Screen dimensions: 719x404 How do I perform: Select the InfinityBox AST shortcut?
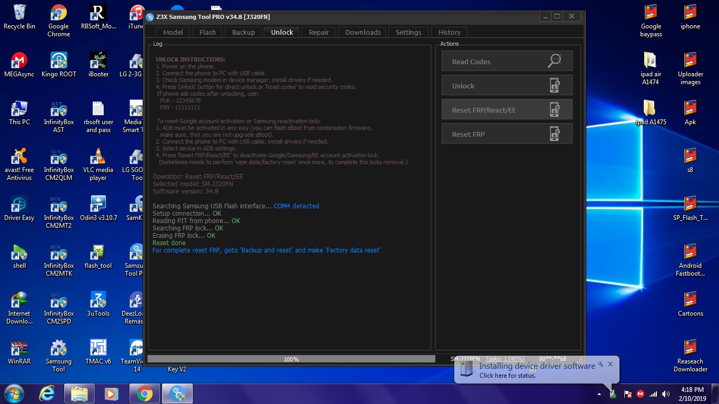[x=58, y=116]
